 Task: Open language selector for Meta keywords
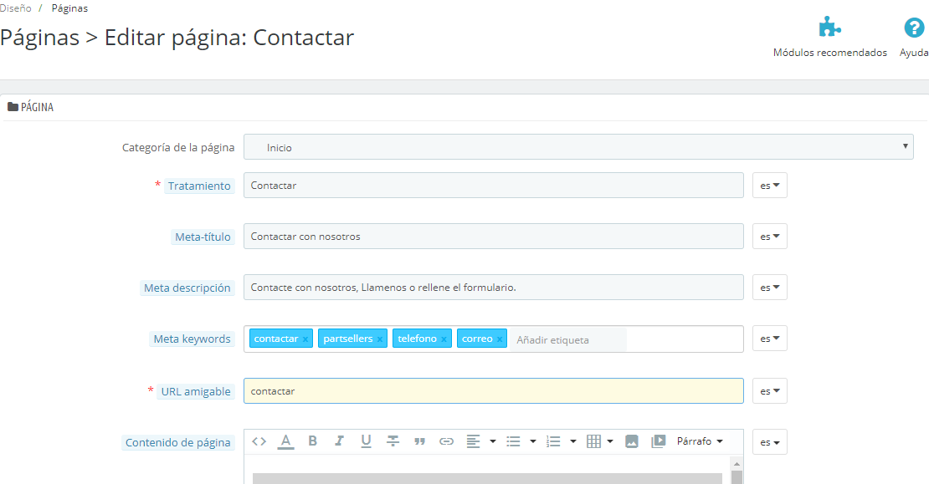tap(770, 339)
